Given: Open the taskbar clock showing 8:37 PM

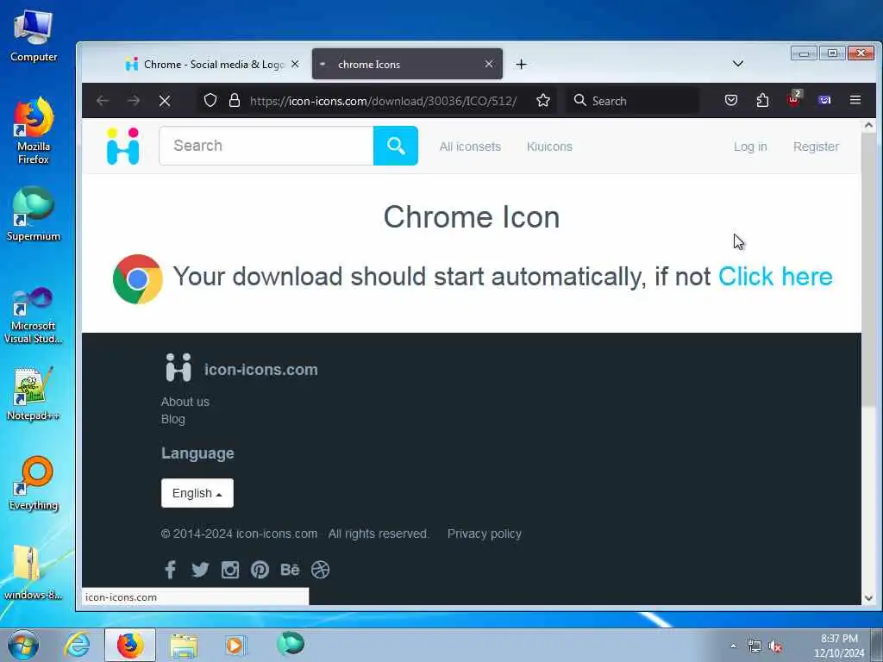Looking at the screenshot, I should pos(838,646).
